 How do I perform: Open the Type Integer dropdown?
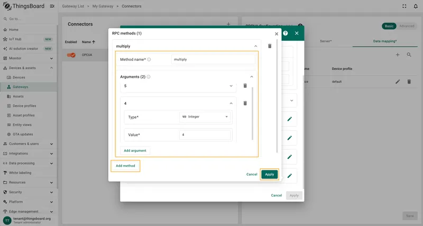[x=205, y=117]
